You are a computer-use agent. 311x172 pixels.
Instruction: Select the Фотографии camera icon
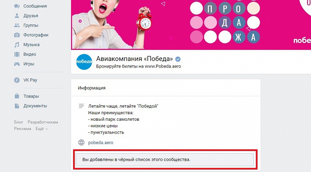17,35
